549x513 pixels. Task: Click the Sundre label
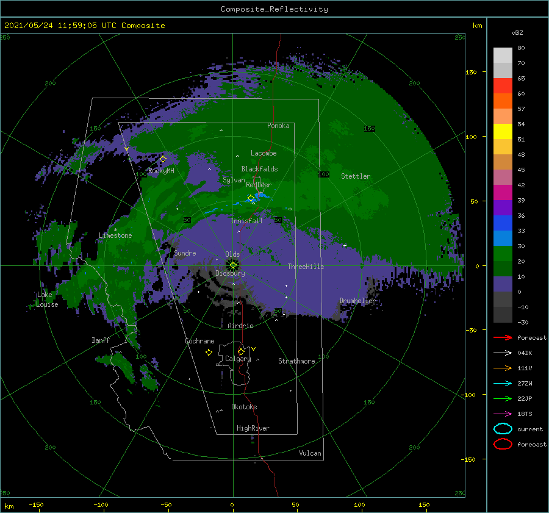pyautogui.click(x=185, y=253)
